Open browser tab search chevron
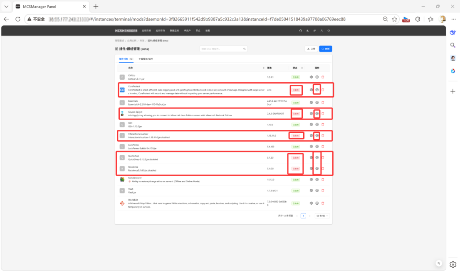 click(6, 7)
